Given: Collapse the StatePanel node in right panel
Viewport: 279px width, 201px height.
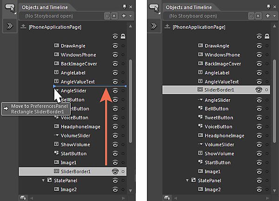Looking at the screenshot, I should tap(187, 180).
